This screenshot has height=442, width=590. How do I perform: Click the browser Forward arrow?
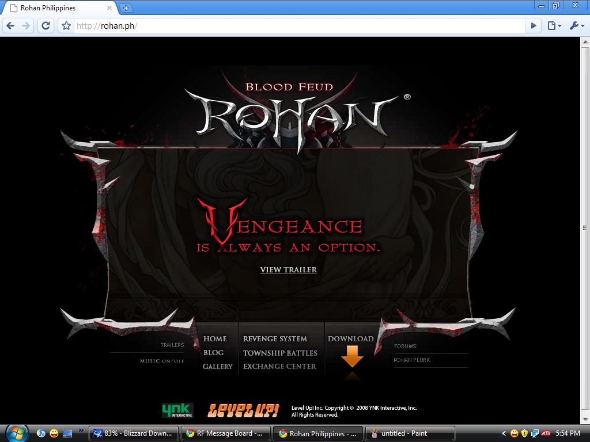pyautogui.click(x=26, y=25)
